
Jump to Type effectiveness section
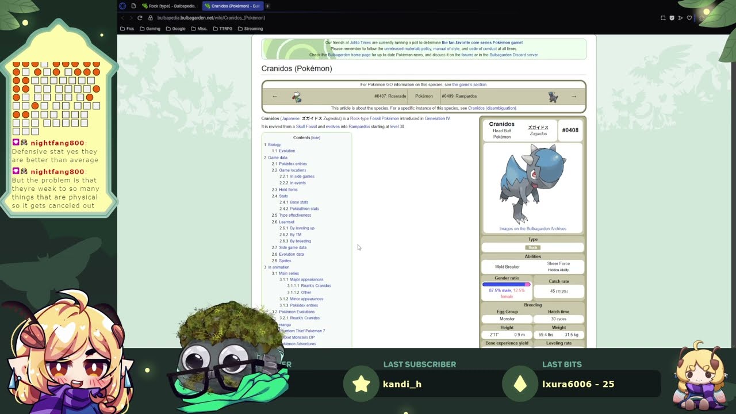(x=295, y=215)
